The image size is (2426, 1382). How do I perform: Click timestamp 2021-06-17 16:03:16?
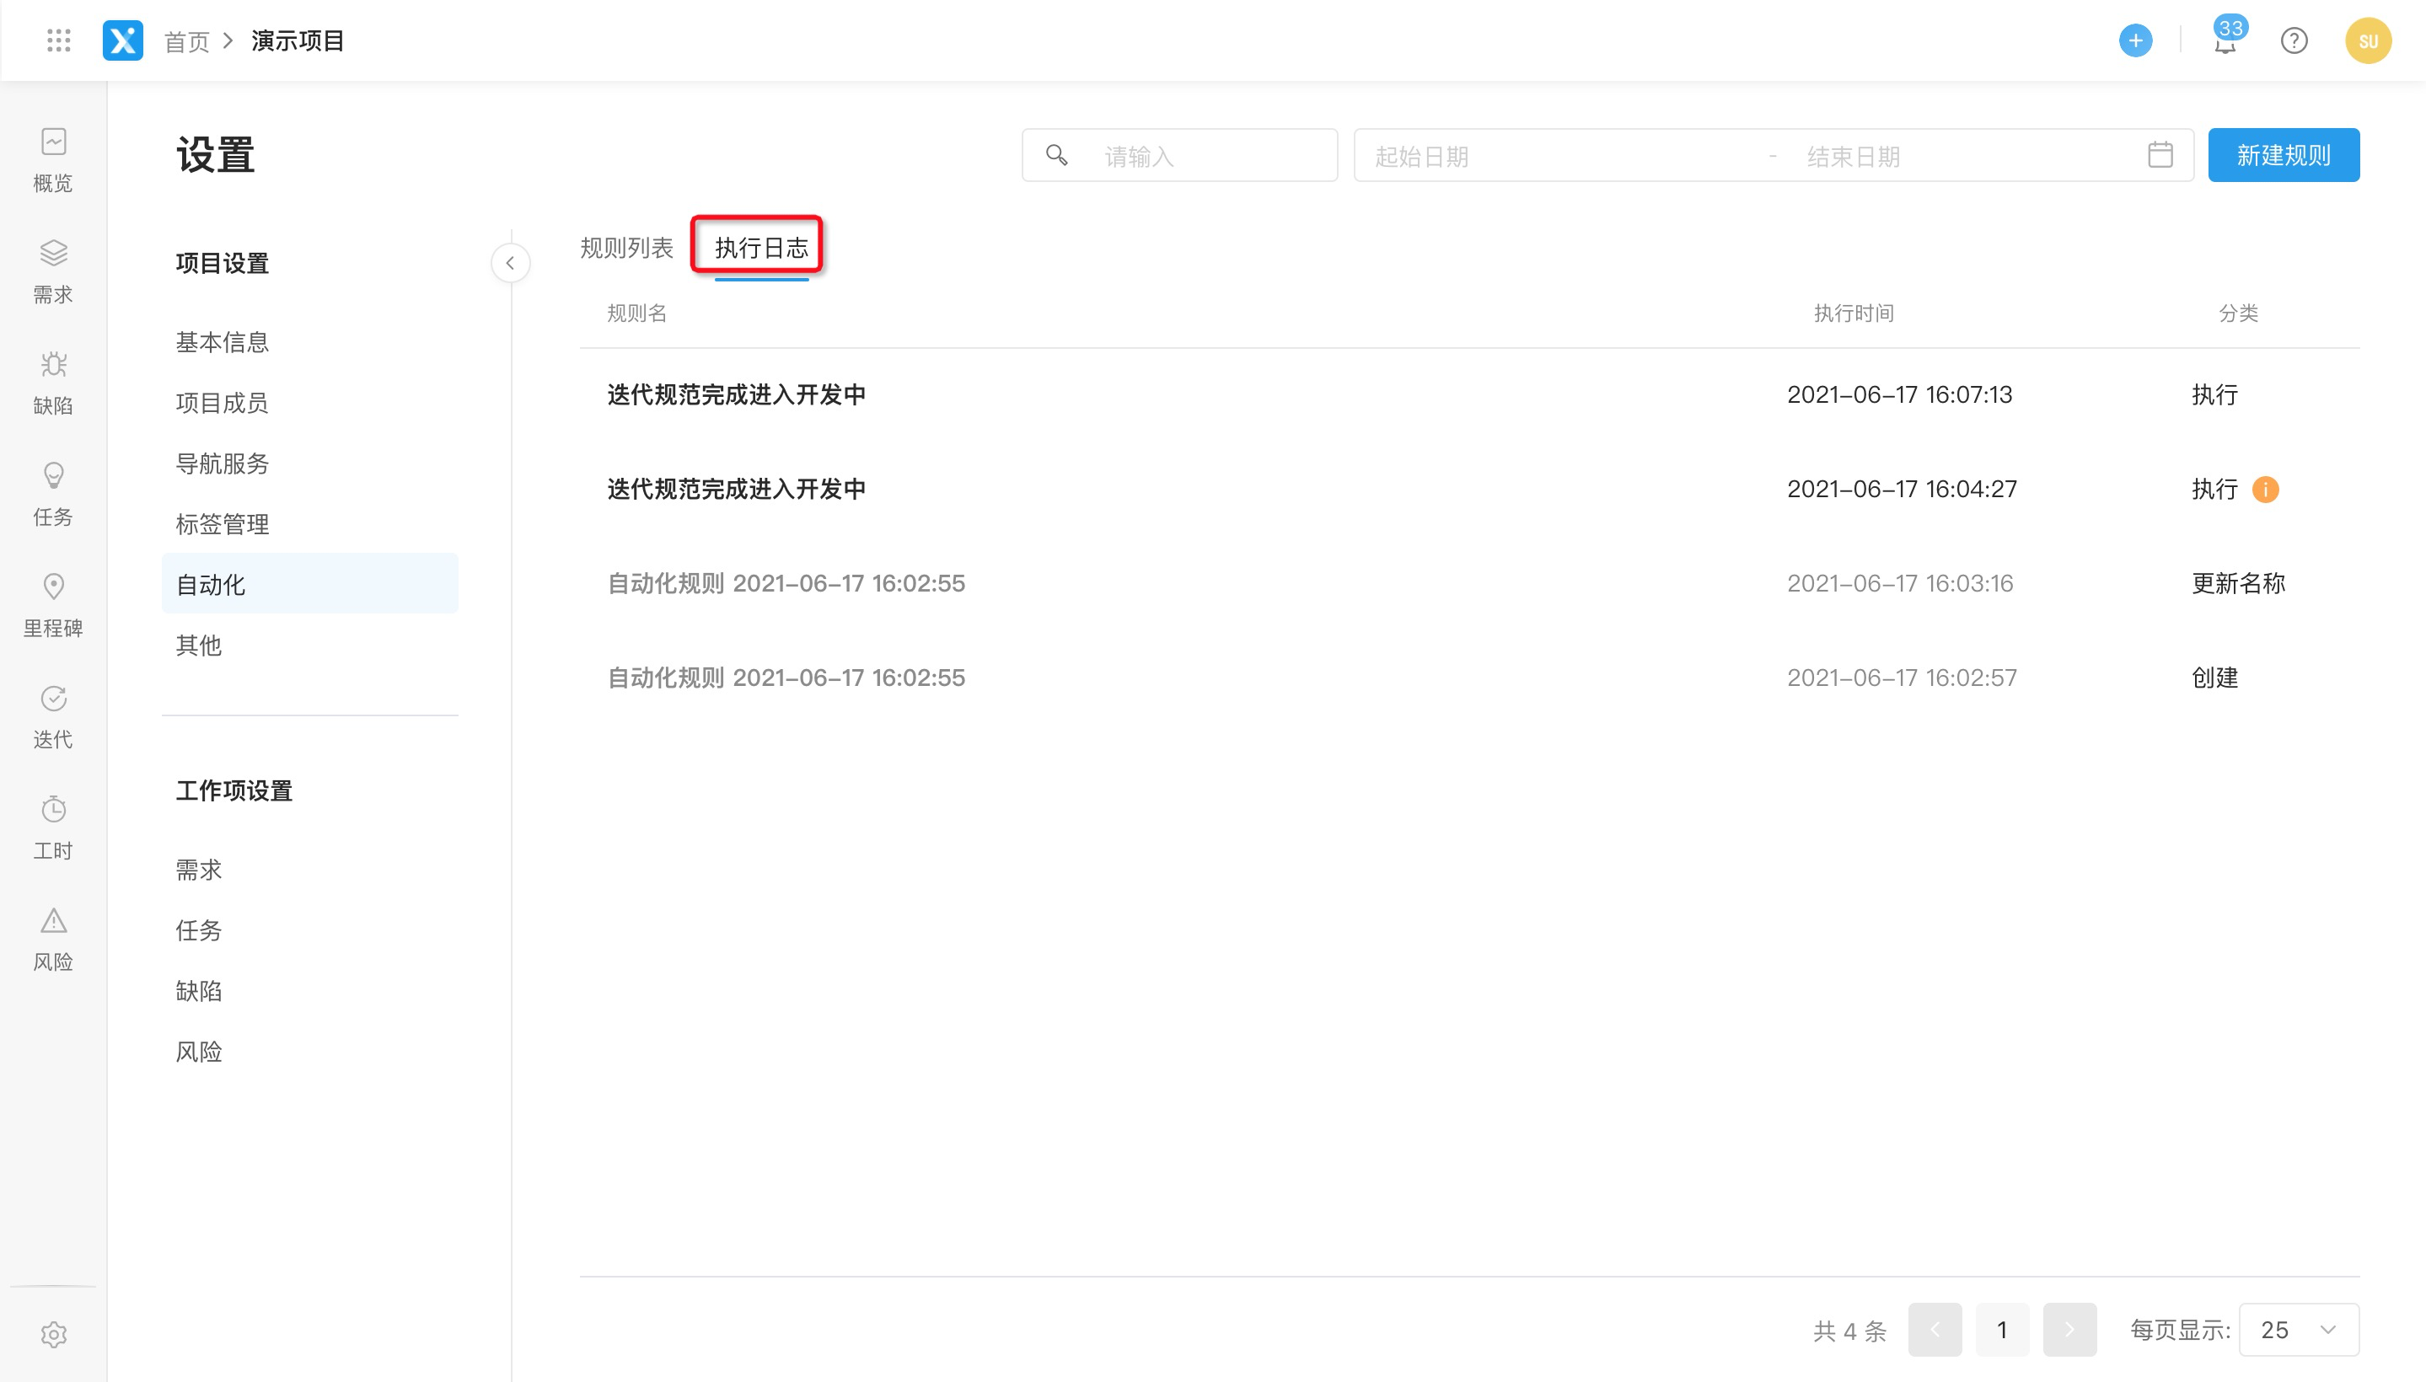coord(1900,583)
